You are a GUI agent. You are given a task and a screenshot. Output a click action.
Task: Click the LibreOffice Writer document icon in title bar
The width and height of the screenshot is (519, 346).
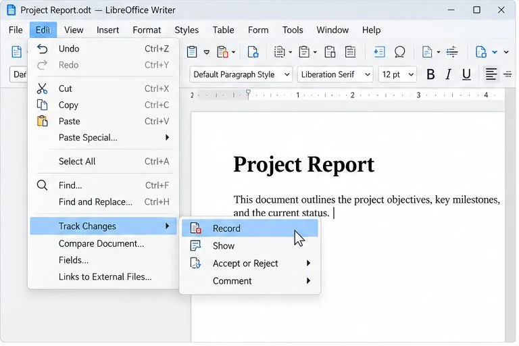(11, 10)
